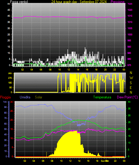
Task: Click the Forza vento axis title
Action: coord(19,2)
